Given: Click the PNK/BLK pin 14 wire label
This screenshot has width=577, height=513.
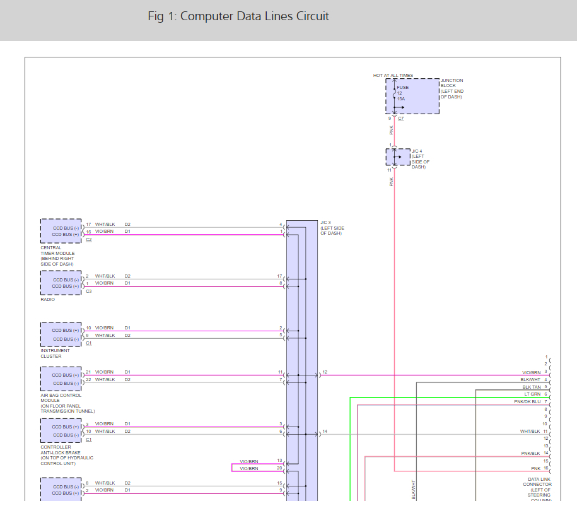Looking at the screenshot, I should [x=530, y=454].
